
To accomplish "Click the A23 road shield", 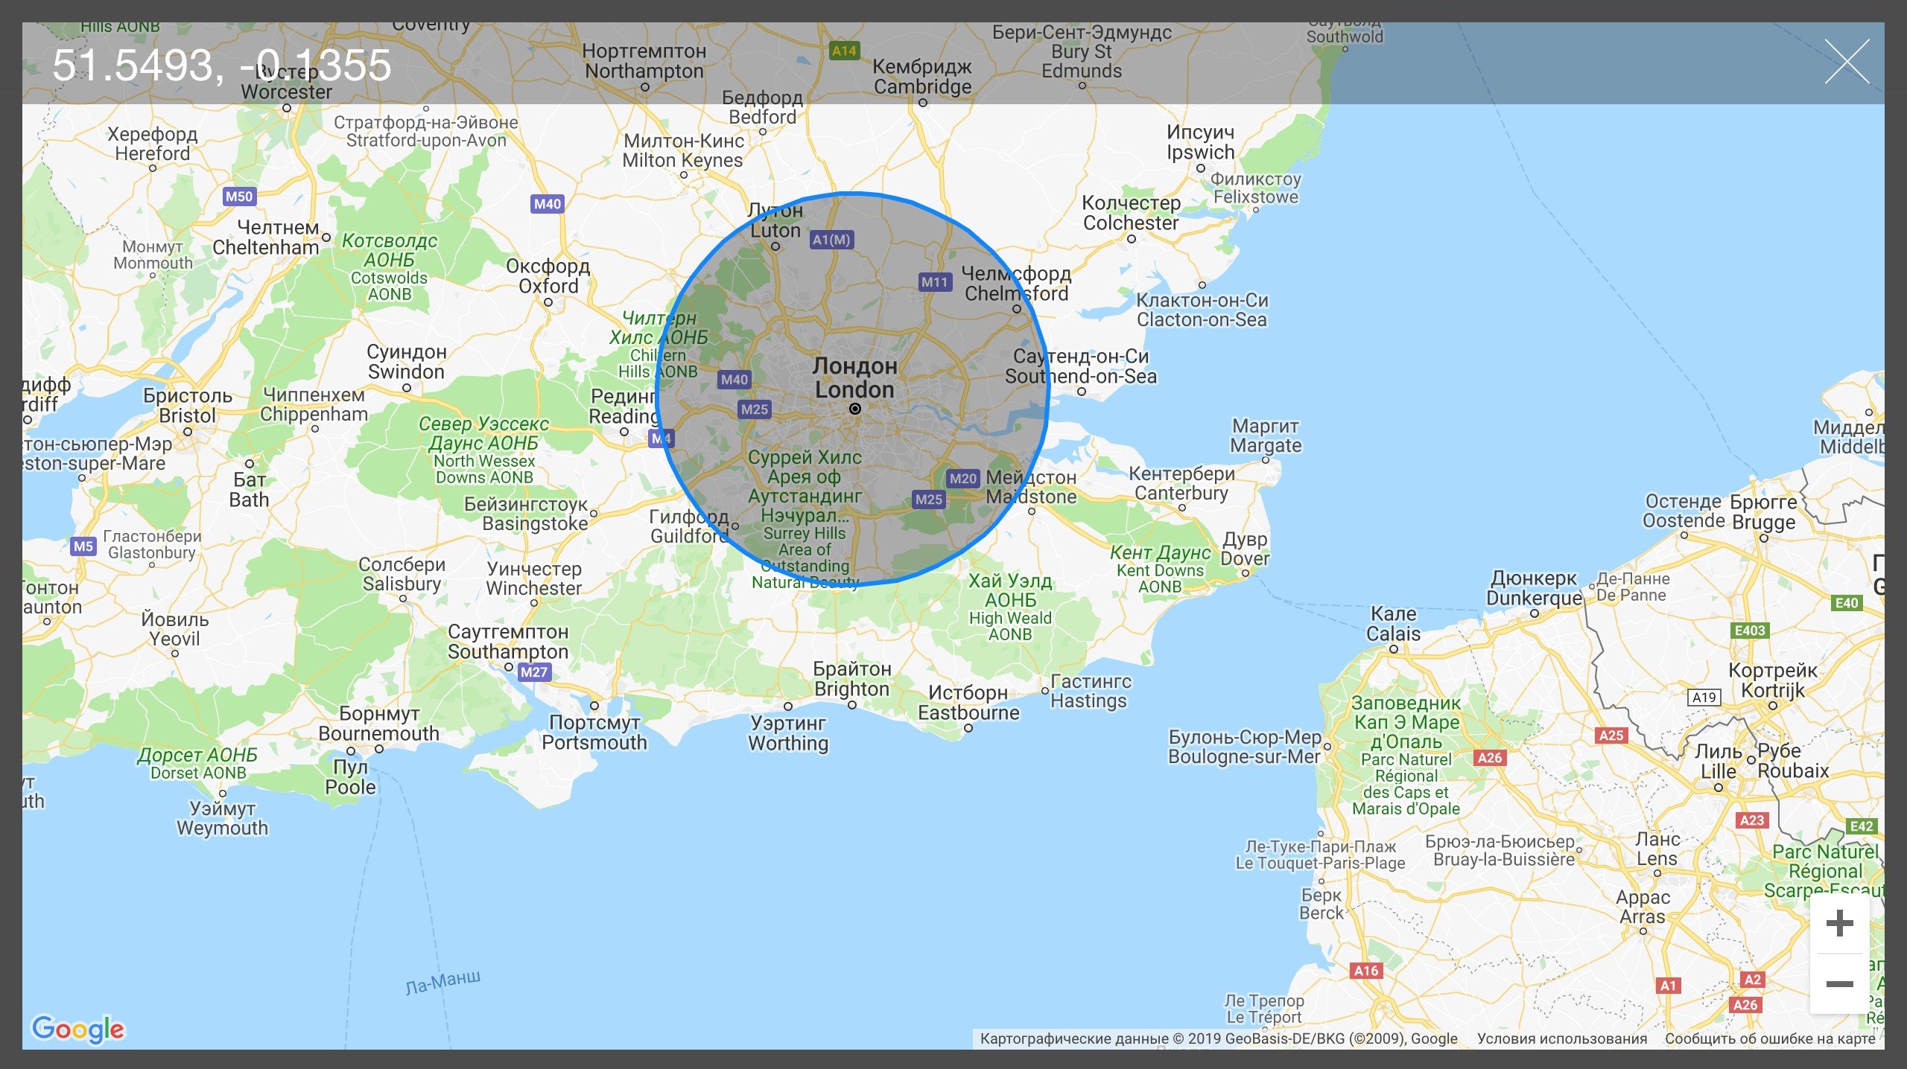I will [1751, 820].
